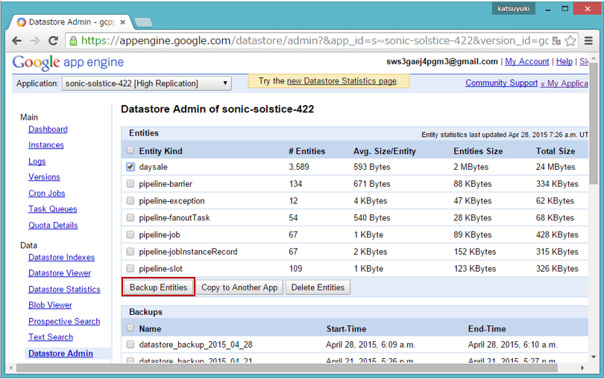Click the My Applications link

(x=564, y=83)
